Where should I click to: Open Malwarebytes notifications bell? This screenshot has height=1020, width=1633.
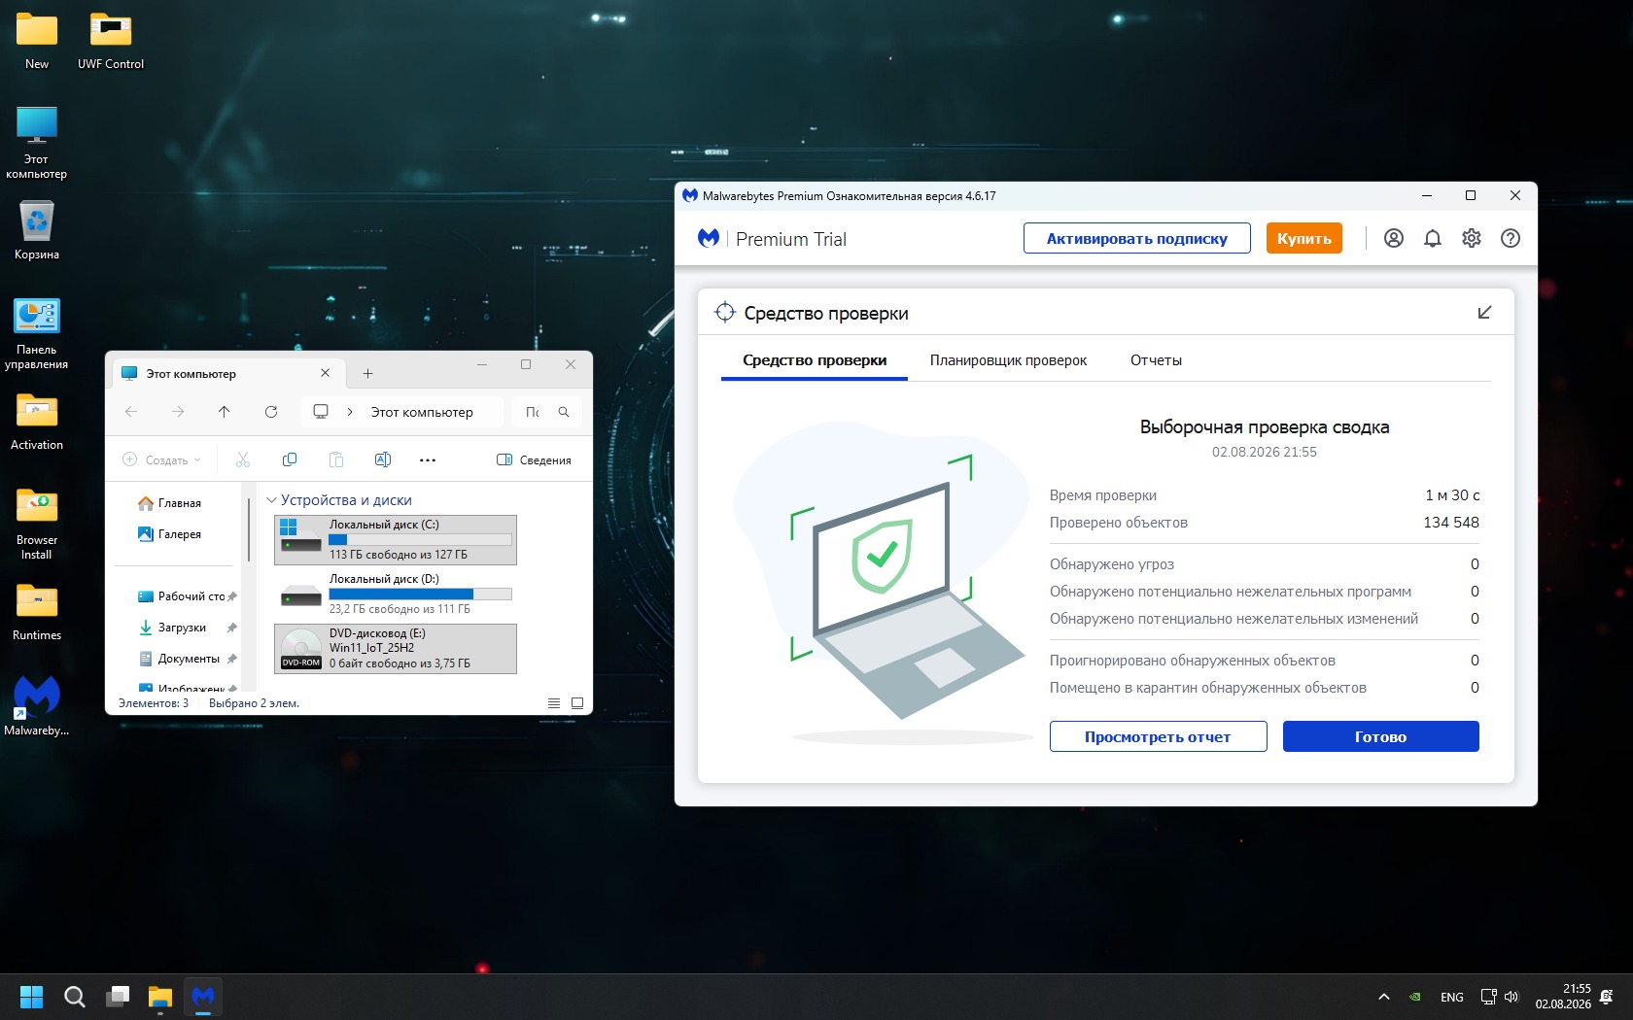(1433, 239)
